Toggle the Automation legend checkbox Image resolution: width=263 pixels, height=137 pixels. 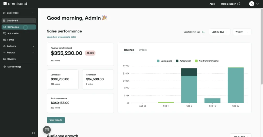[177, 61]
